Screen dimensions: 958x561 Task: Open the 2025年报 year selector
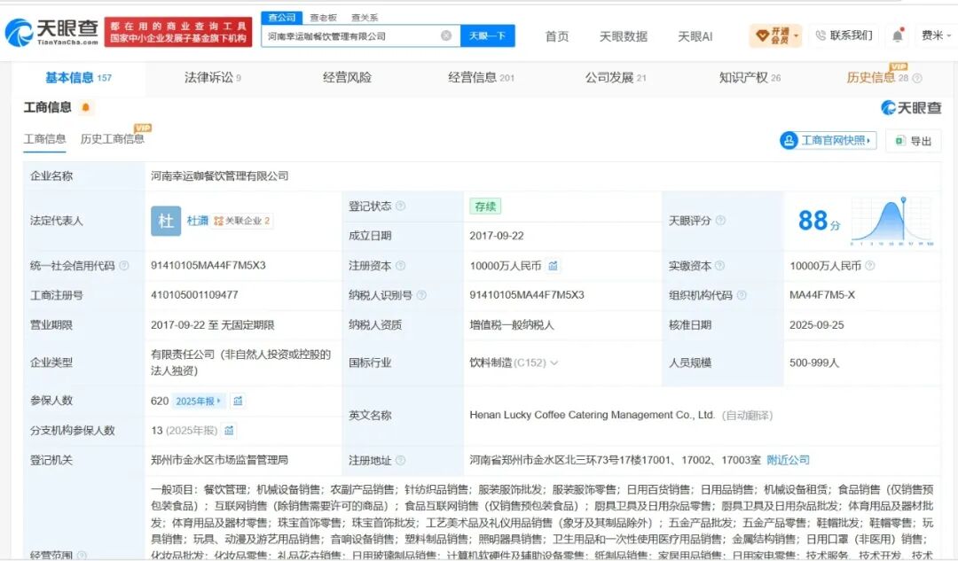pos(198,401)
